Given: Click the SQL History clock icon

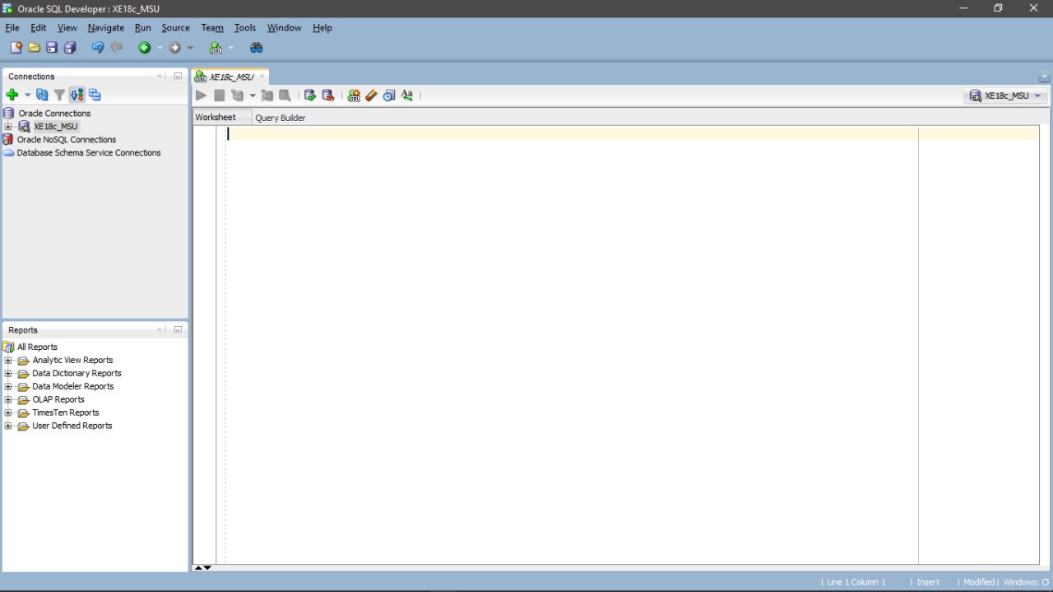Looking at the screenshot, I should tap(389, 96).
